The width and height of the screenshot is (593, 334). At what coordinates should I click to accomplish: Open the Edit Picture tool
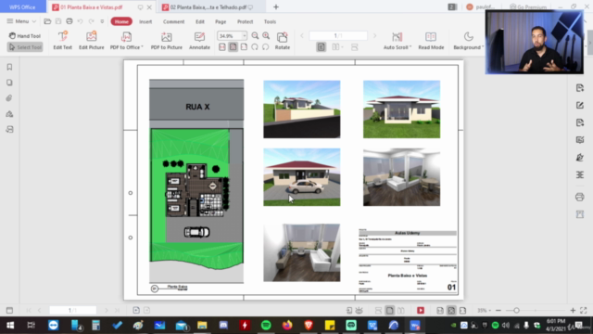[91, 41]
